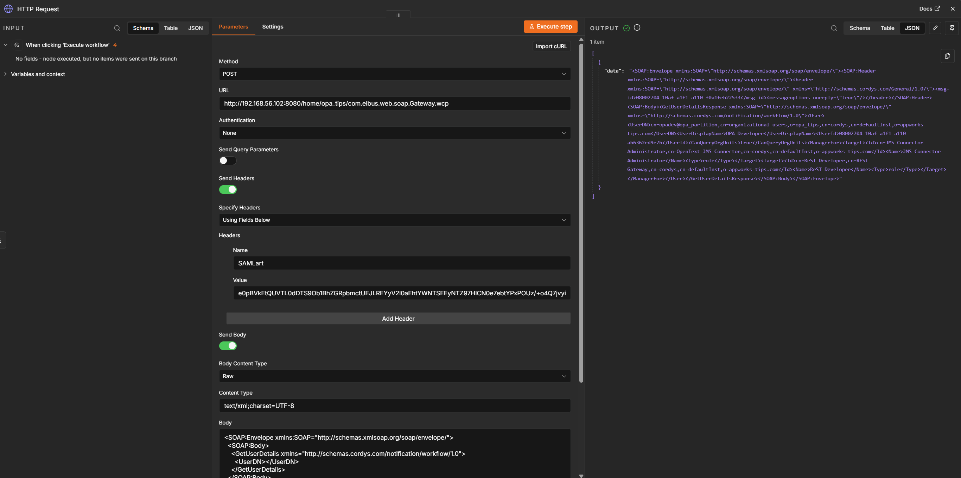Select the input Schema view
Image resolution: width=961 pixels, height=478 pixels.
tap(143, 28)
